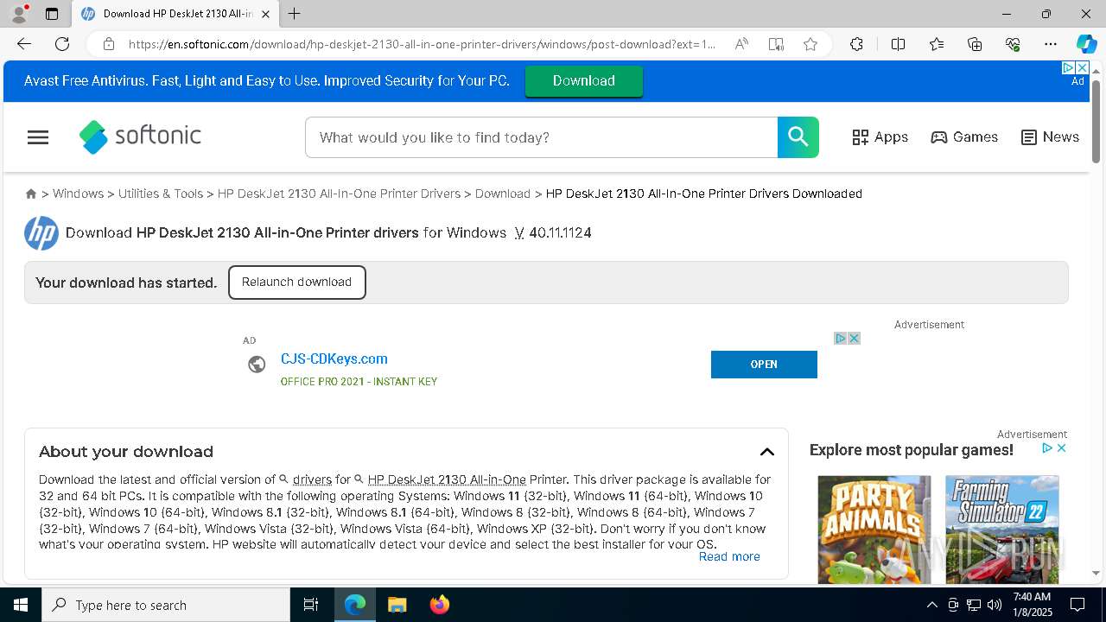Add this page to favorites
This screenshot has width=1106, height=622.
[x=810, y=44]
